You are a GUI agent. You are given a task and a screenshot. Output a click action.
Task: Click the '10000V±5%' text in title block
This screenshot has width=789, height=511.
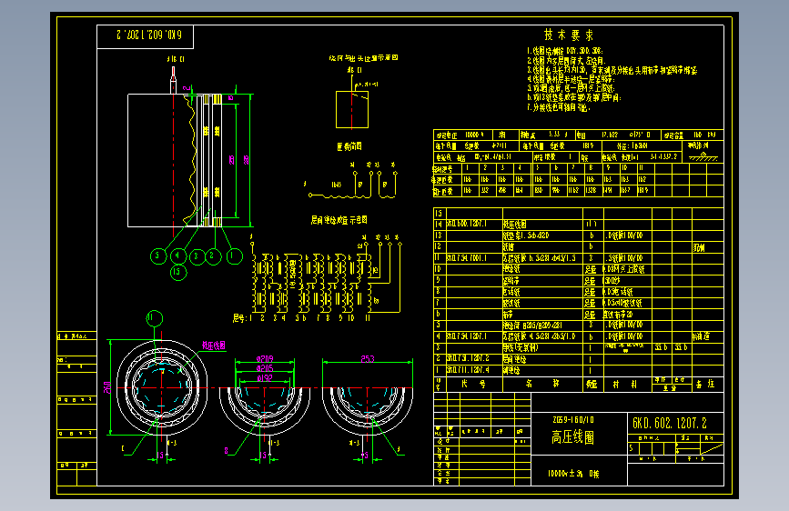(x=565, y=474)
